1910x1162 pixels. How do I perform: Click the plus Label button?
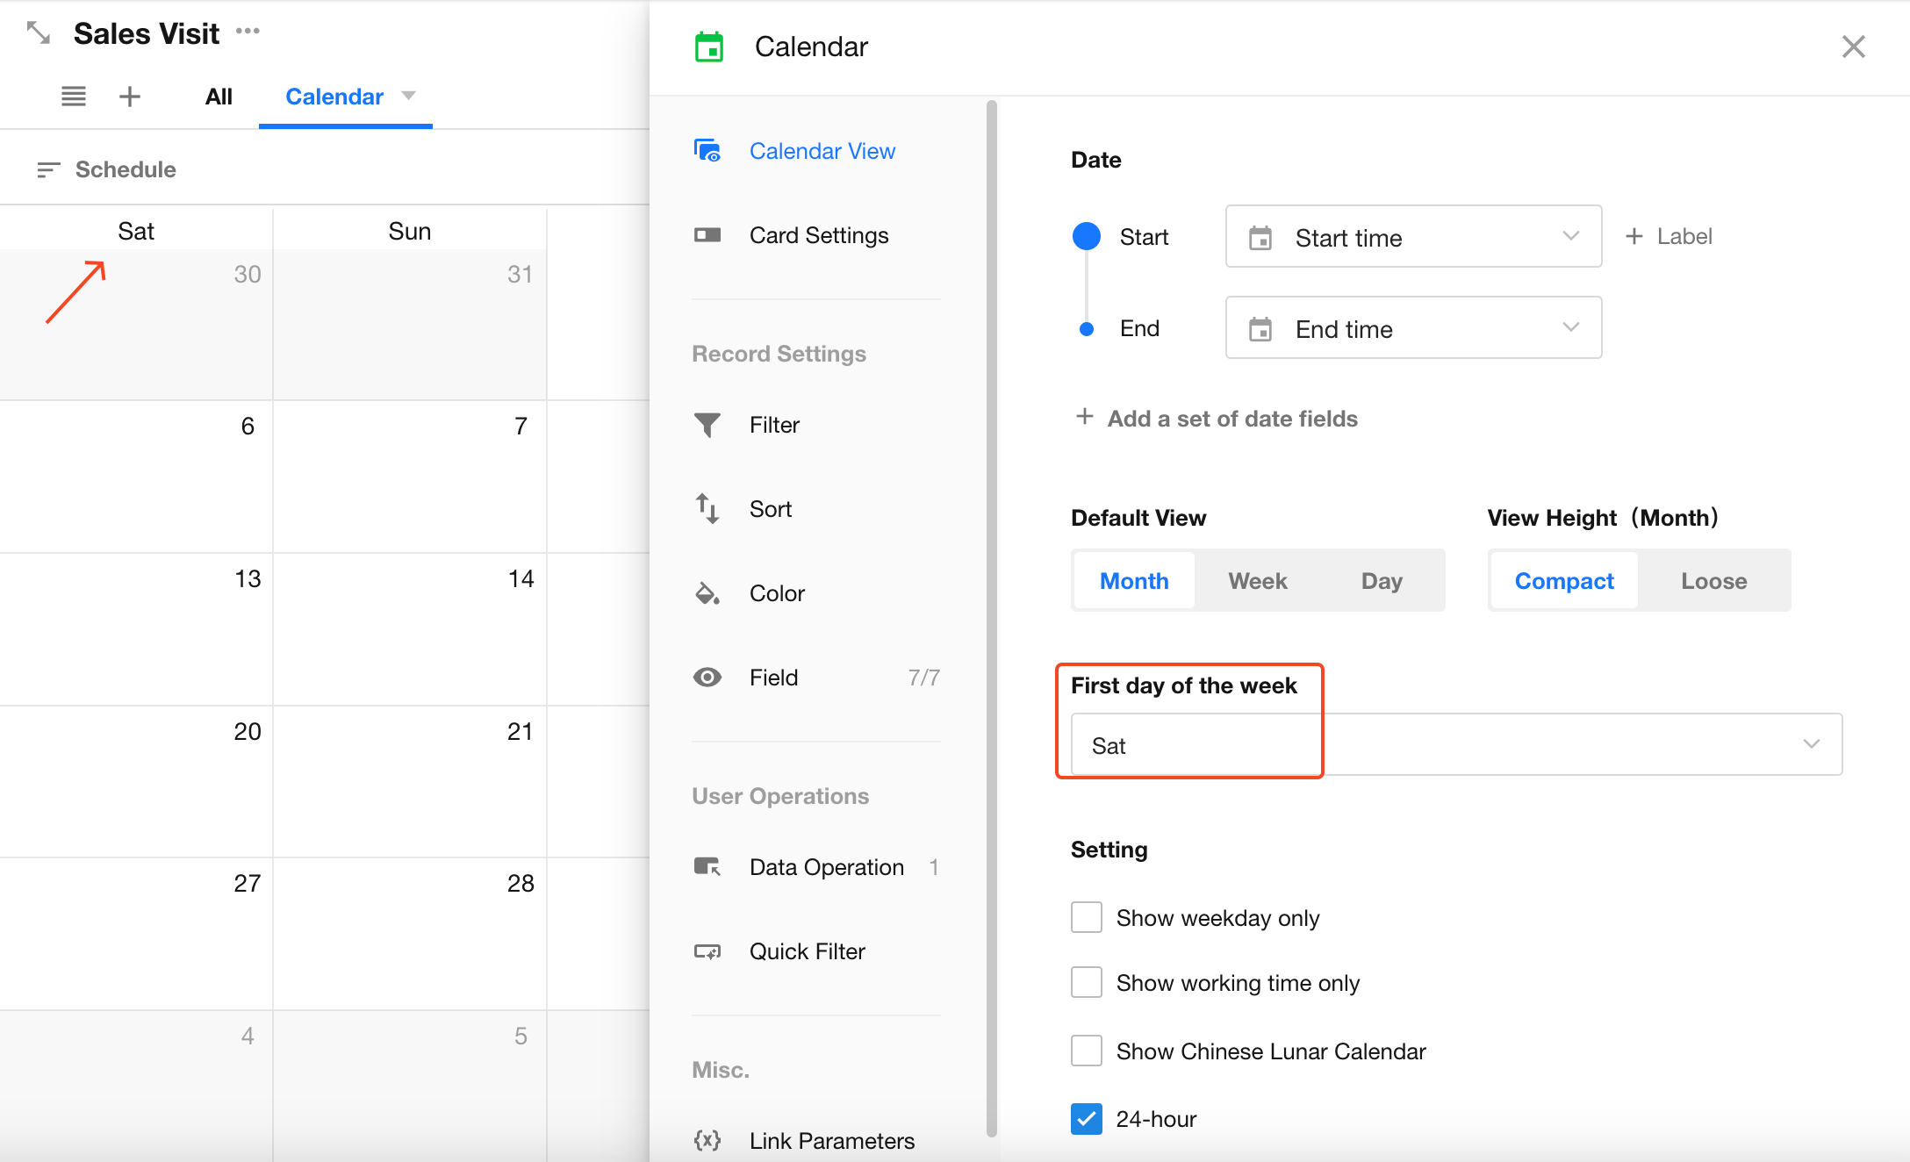coord(1669,236)
